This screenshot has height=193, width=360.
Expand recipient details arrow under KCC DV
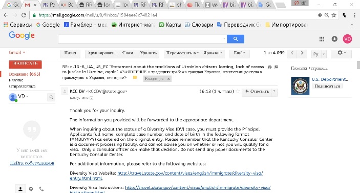(91, 98)
